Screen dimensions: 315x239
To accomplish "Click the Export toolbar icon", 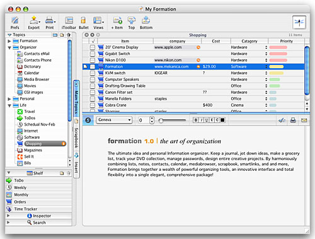I will 34,23.
